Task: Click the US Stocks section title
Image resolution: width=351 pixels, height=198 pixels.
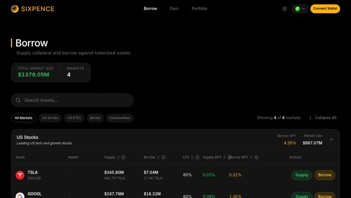Action: (28, 137)
